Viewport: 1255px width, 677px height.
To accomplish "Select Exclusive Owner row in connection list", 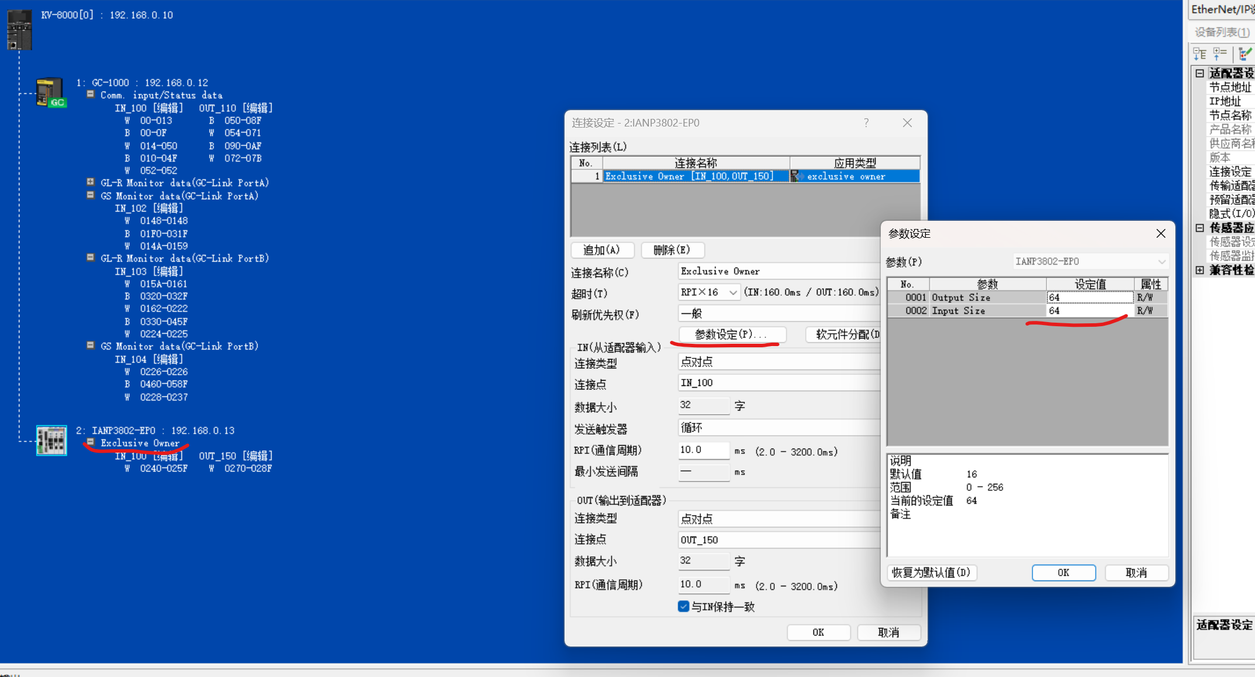I will pyautogui.click(x=689, y=176).
